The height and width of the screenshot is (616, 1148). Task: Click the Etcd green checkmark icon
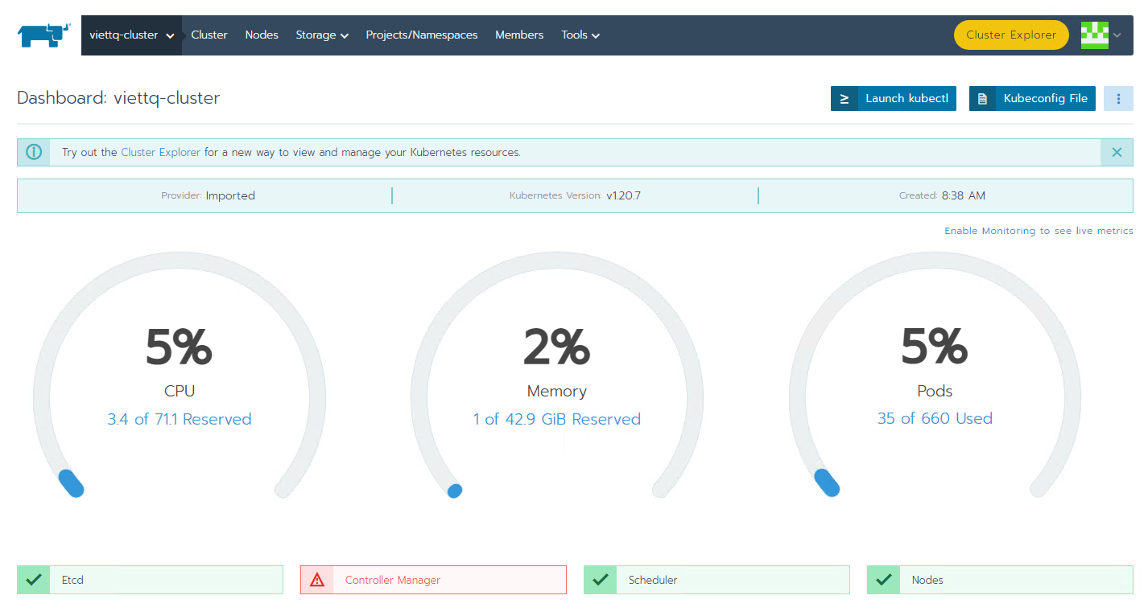(x=34, y=580)
